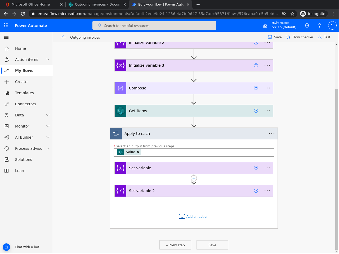
Task: Expand Action items in sidebar
Action: click(48, 60)
